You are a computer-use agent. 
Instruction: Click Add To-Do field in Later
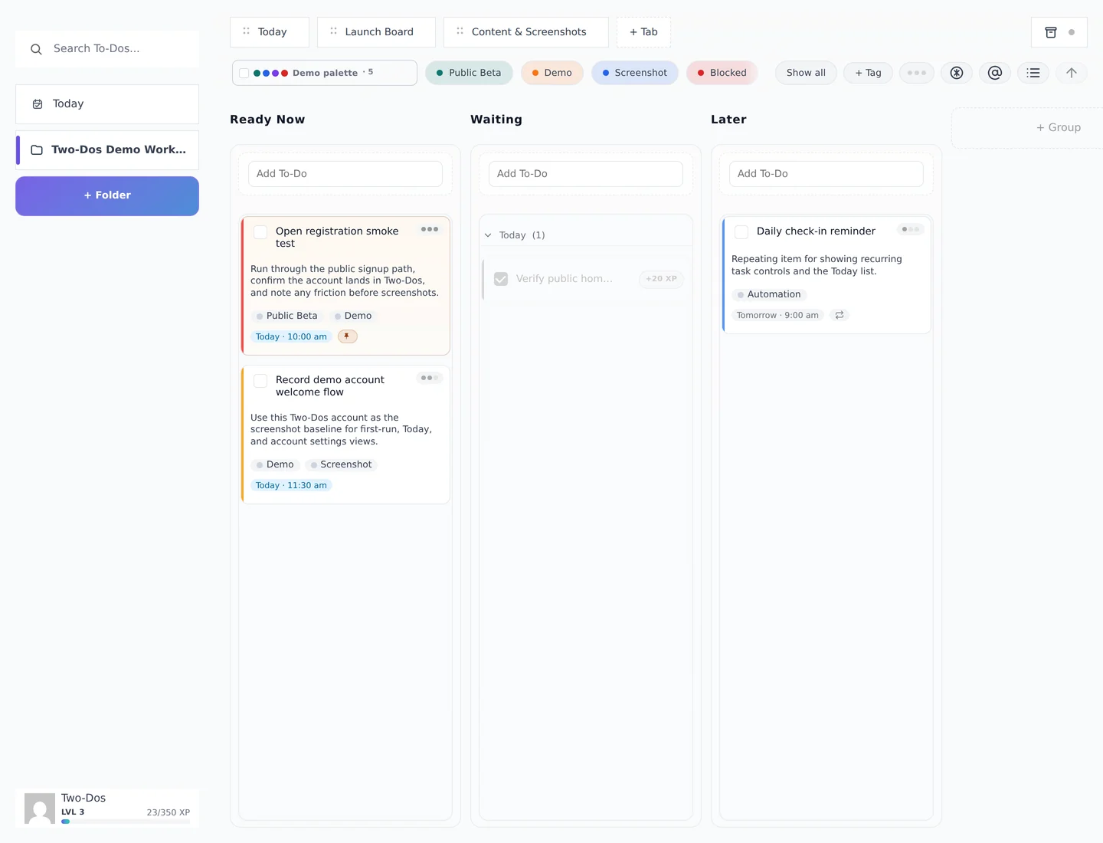826,174
